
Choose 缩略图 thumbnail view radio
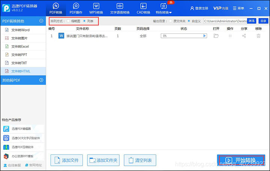pos(69,21)
